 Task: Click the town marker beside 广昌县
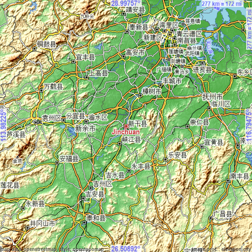tap(211, 218)
